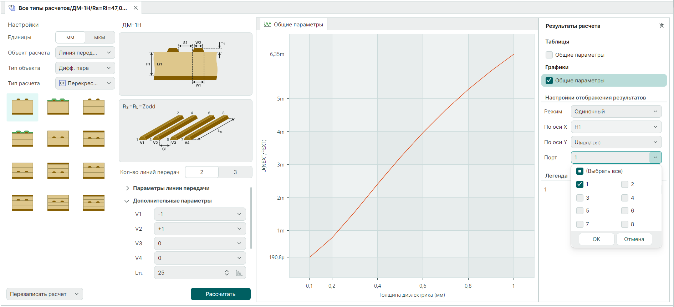Viewport: 674px width, 307px height.
Task: Check port 2 in the port list
Action: point(625,184)
